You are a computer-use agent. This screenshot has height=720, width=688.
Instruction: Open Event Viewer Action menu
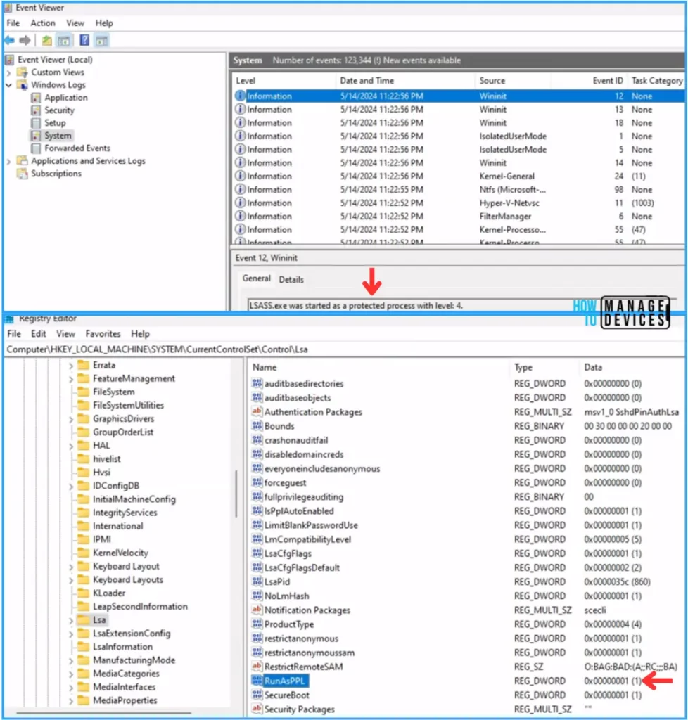coord(43,23)
